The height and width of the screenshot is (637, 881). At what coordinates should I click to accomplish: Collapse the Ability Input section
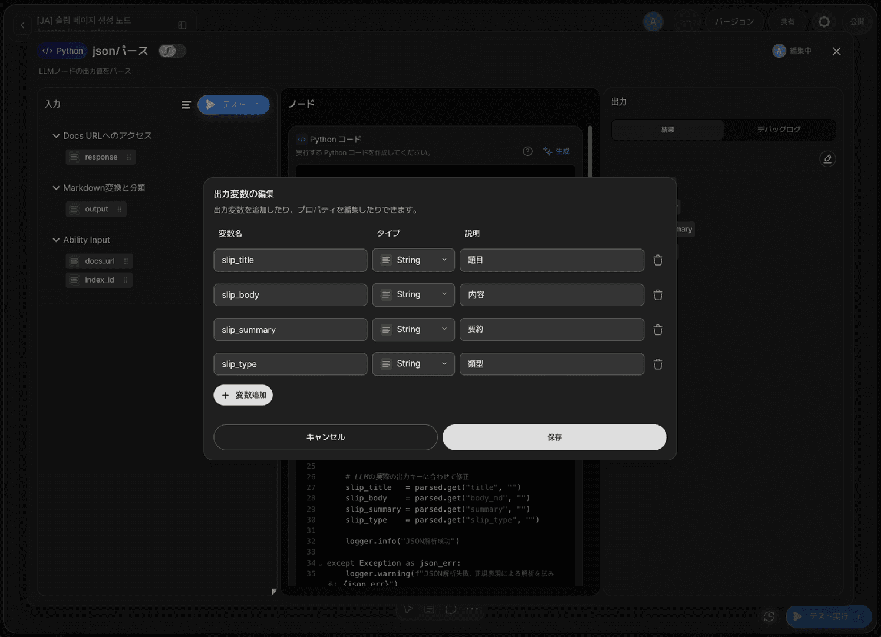[56, 240]
